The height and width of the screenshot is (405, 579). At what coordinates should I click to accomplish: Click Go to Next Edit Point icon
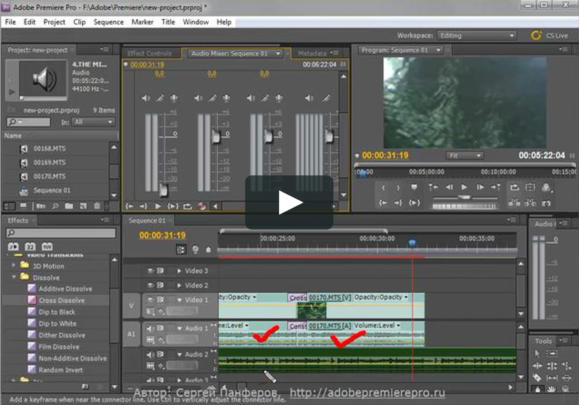point(496,187)
